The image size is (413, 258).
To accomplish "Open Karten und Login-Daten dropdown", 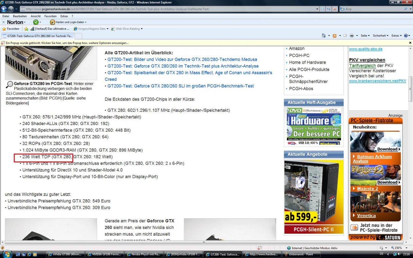I will (x=68, y=22).
